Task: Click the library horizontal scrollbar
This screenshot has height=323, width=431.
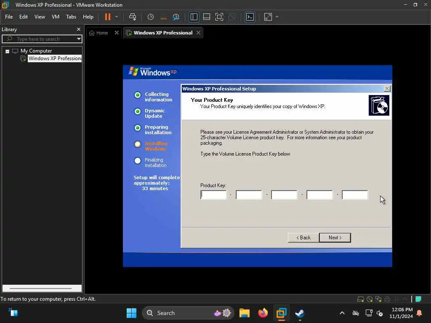Action: point(41,289)
